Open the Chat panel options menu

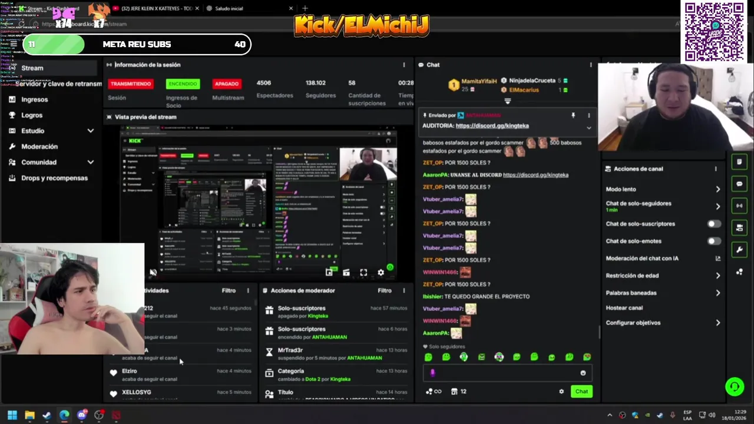pyautogui.click(x=591, y=65)
